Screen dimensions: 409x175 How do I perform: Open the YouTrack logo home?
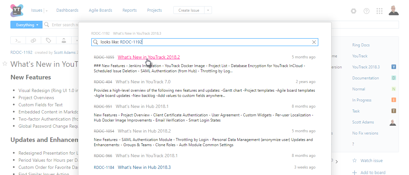pos(17,10)
